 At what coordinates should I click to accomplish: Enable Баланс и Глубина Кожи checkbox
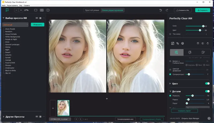pyautogui.click(x=170, y=61)
